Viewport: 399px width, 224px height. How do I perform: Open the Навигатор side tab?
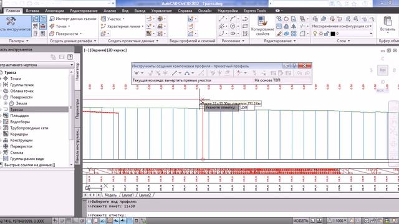tap(77, 72)
